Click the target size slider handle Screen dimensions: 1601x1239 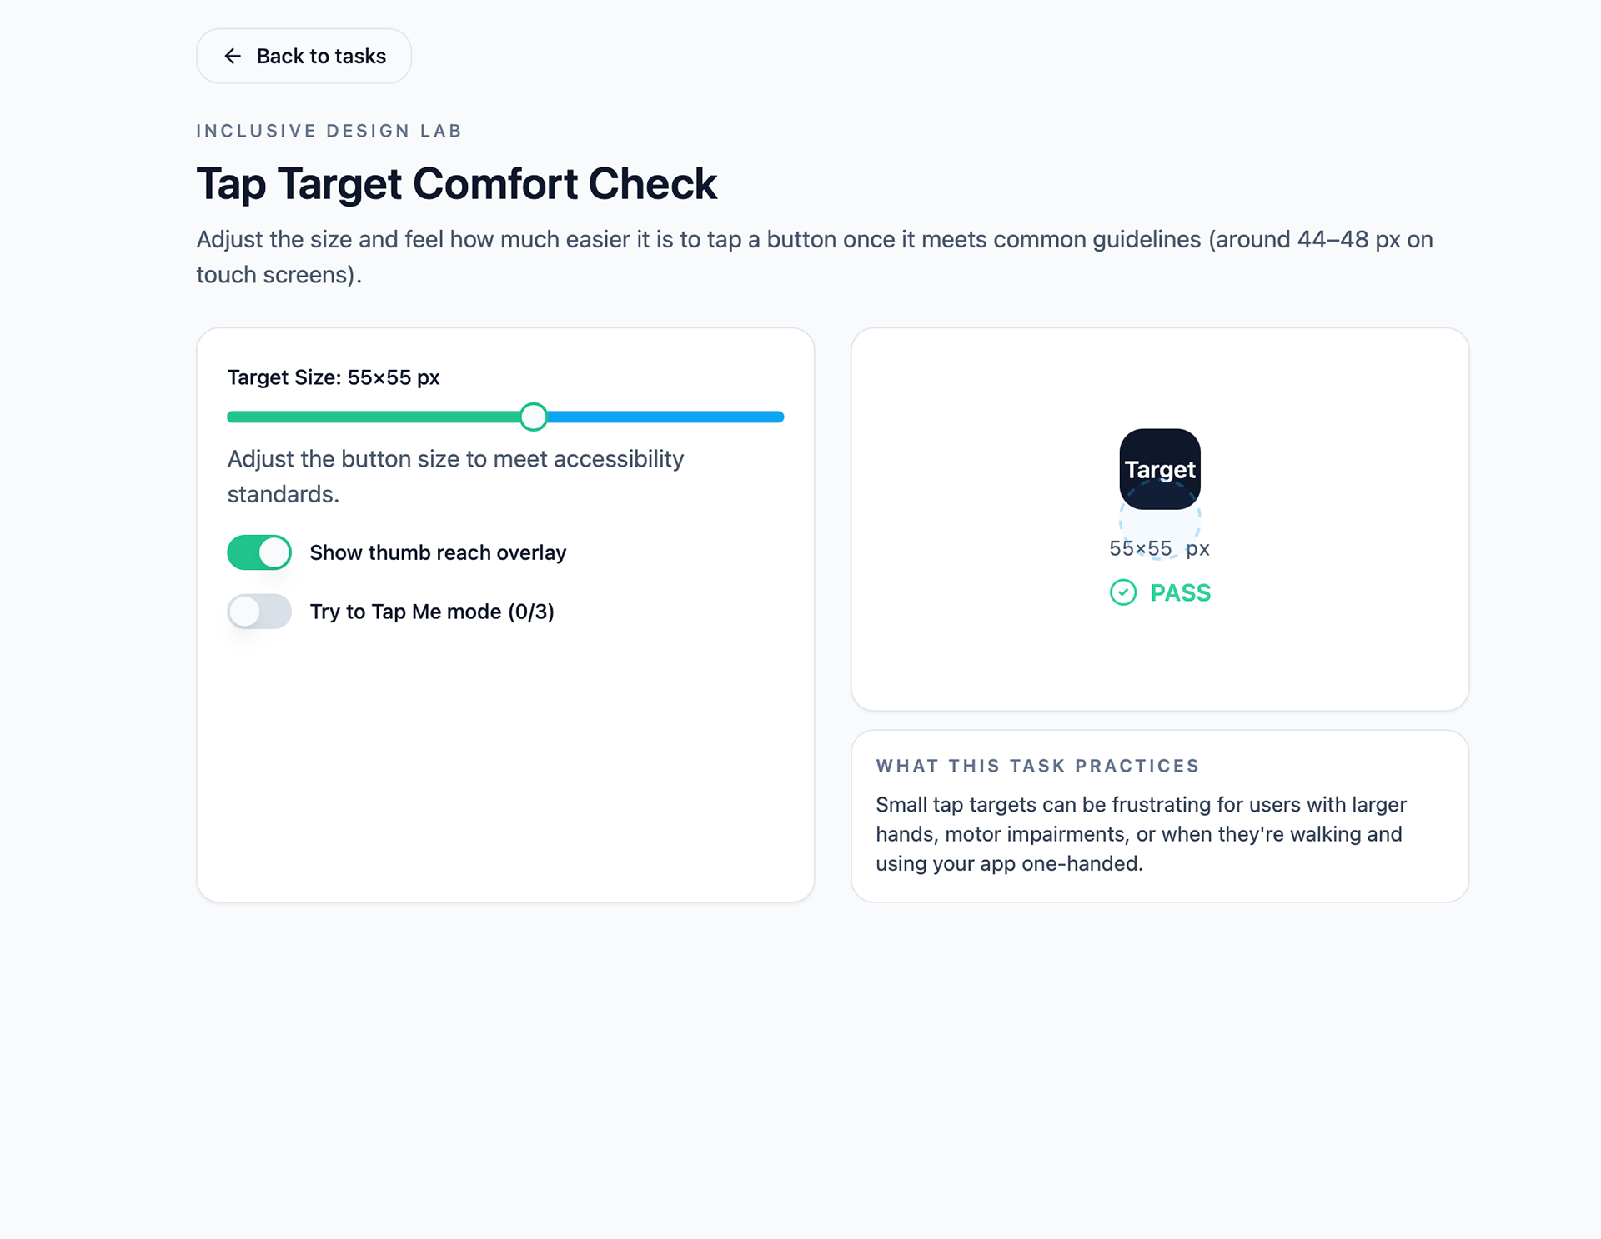pyautogui.click(x=534, y=417)
